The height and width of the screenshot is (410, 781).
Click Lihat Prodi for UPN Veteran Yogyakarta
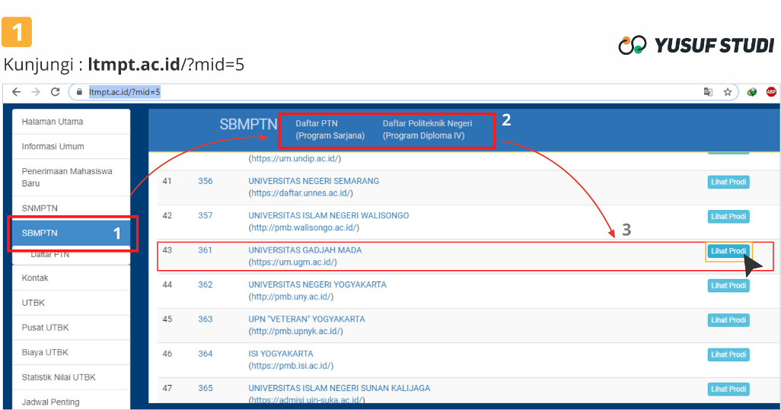click(x=728, y=320)
